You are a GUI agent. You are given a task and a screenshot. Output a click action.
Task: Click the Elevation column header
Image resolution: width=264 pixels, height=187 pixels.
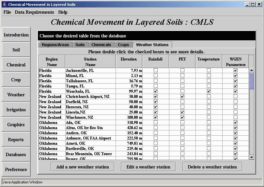(129, 61)
